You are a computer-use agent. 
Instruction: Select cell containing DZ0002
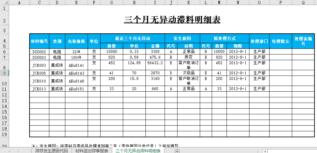click(39, 52)
